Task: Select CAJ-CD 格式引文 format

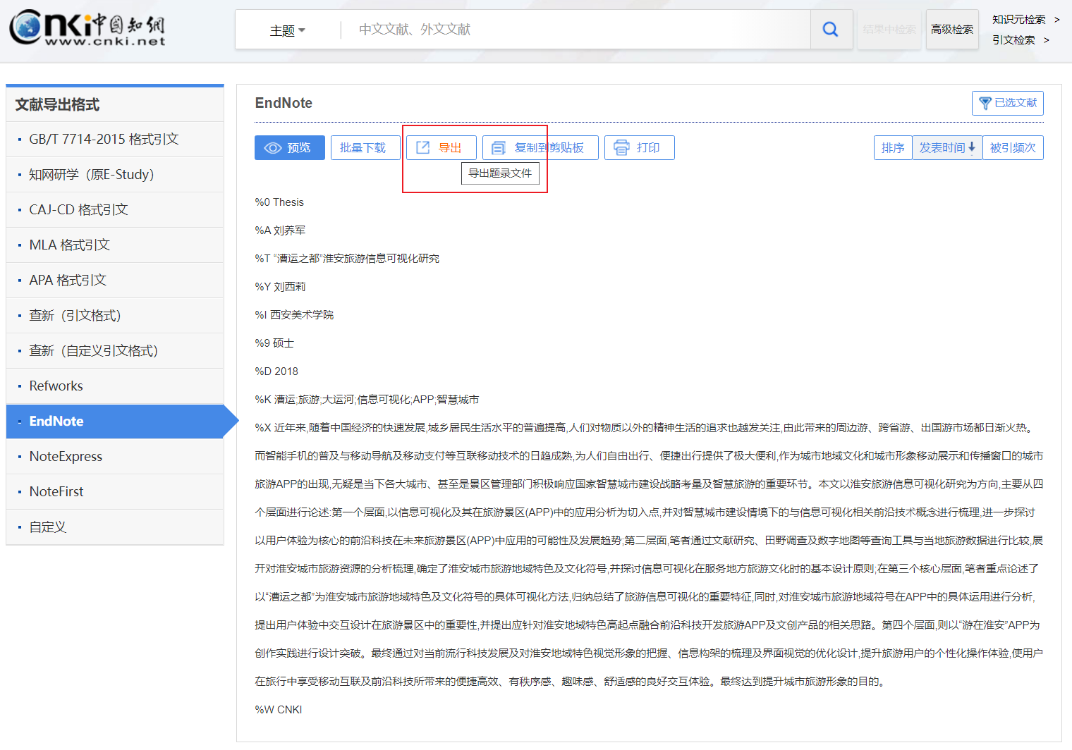Action: (115, 209)
